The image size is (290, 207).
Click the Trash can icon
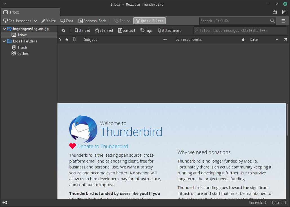[x=14, y=47]
